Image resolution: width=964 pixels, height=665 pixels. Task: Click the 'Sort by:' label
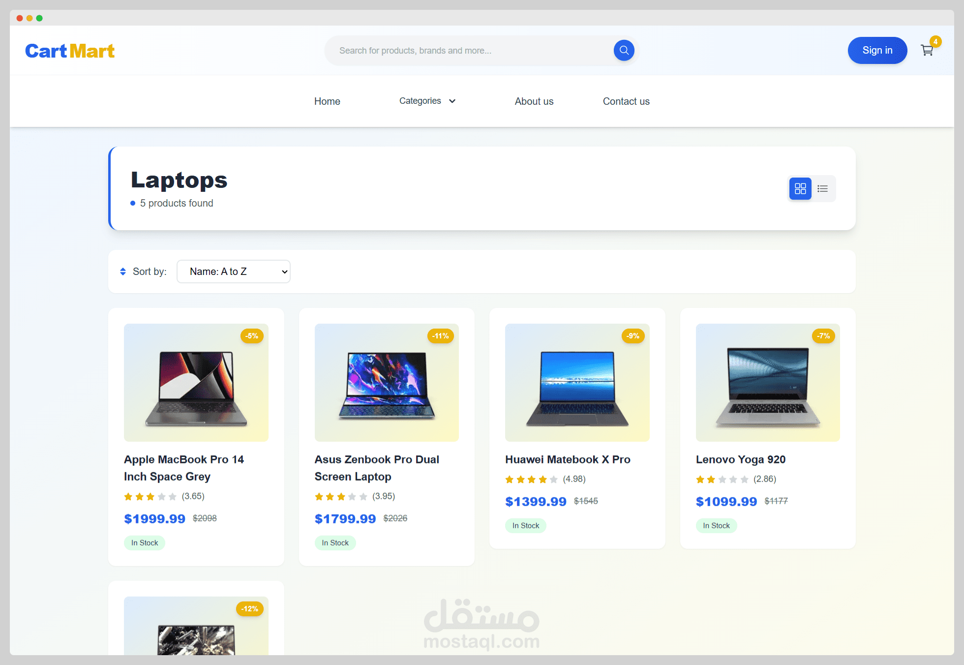tap(150, 272)
